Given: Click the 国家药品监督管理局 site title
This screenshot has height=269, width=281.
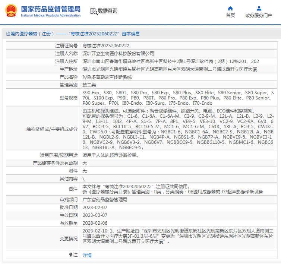Looking at the screenshot, I should (50, 9).
